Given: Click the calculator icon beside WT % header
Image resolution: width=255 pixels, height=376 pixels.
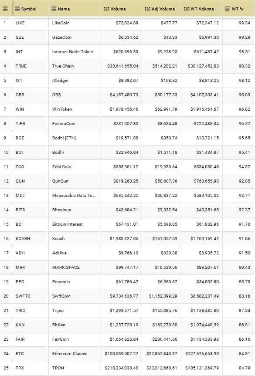Looking at the screenshot, I should [x=228, y=9].
